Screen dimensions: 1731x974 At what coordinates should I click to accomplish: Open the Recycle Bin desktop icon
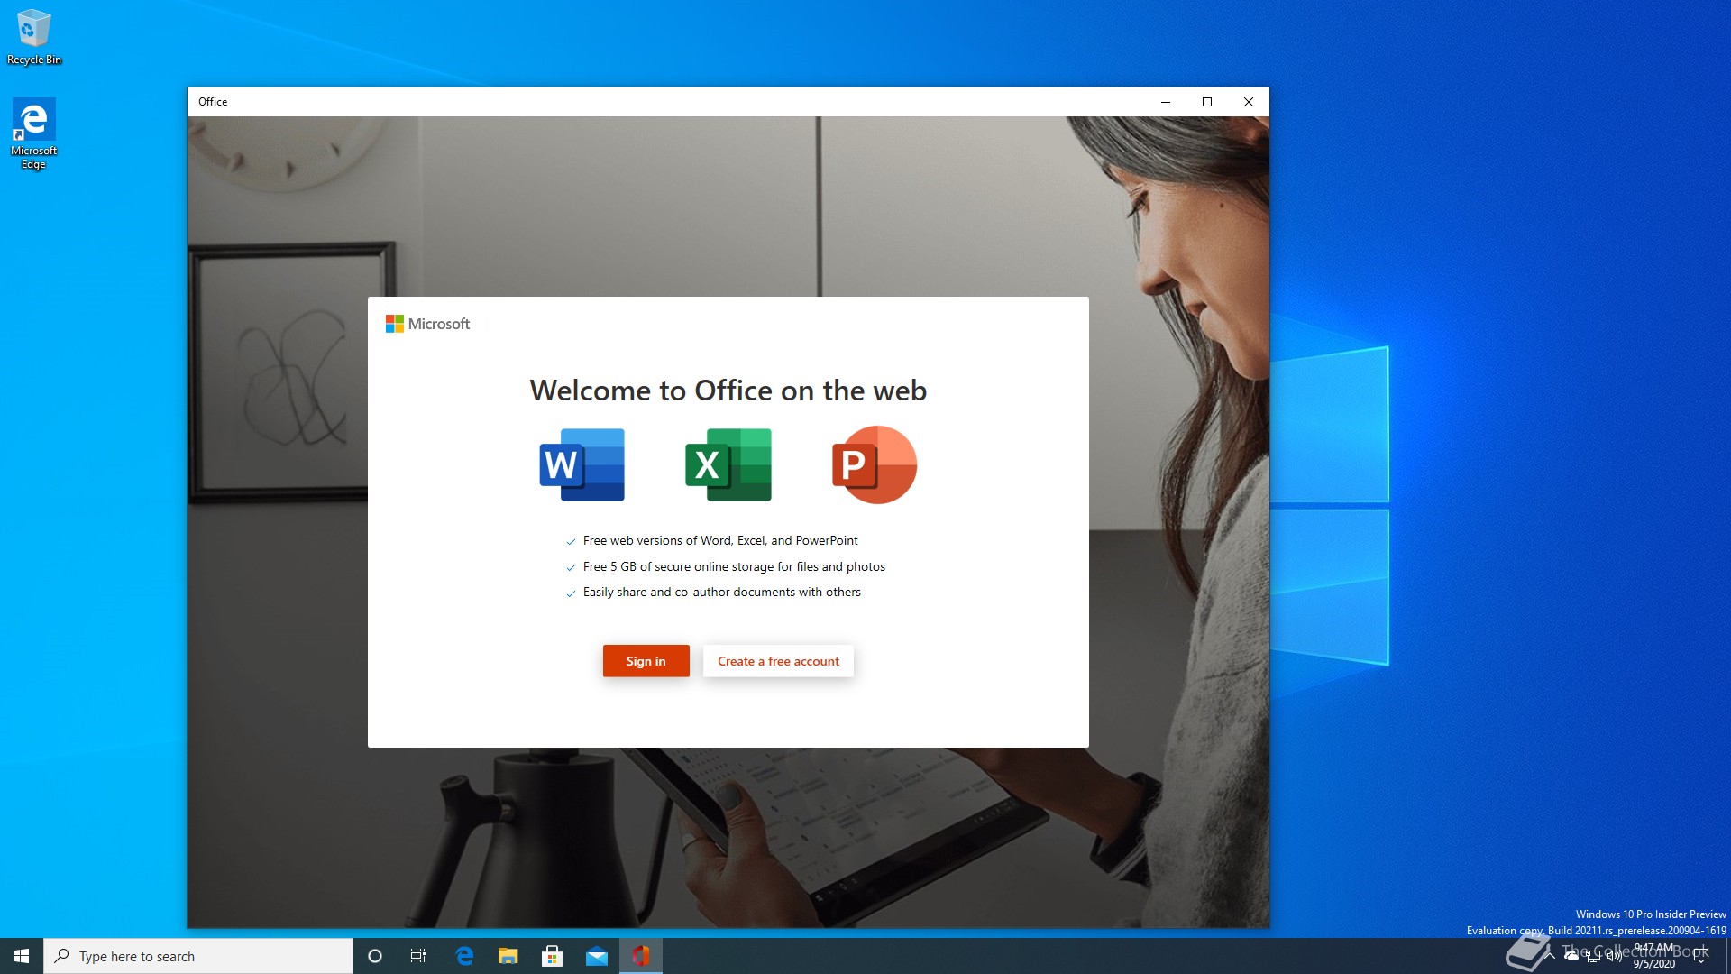34,38
